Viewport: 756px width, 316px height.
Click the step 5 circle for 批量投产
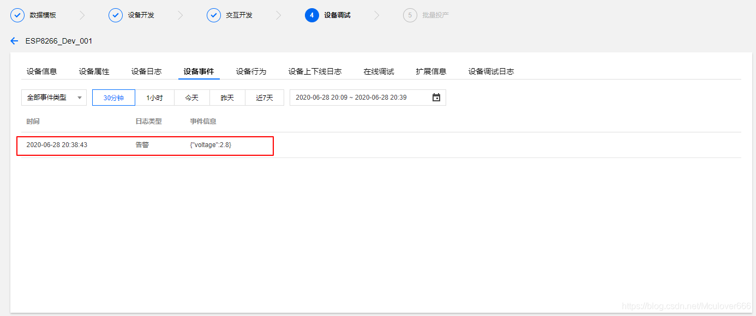point(410,15)
